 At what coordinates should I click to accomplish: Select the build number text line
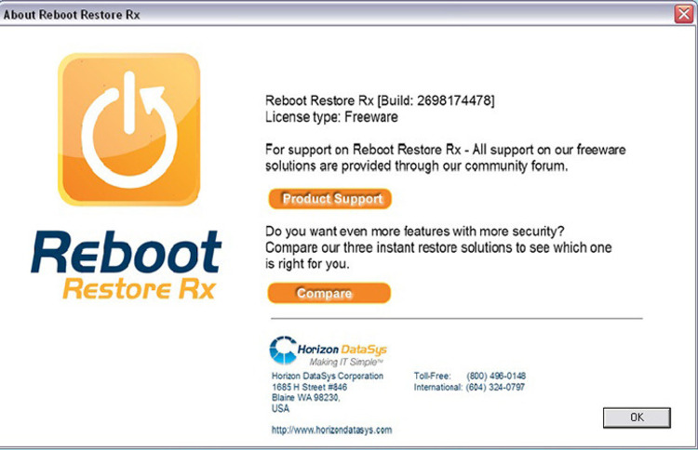380,100
